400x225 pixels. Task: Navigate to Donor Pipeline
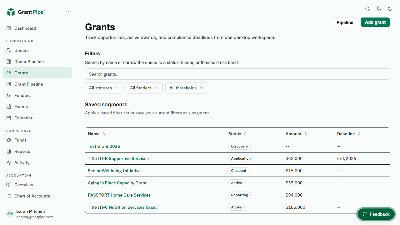pos(37,62)
